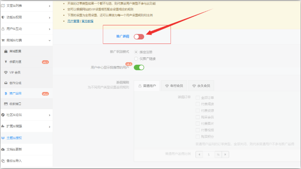Image resolution: width=301 pixels, height=169 pixels.
Task: Click the V6.6 badge on sidebar 推广返佣
Action: coord(45,94)
